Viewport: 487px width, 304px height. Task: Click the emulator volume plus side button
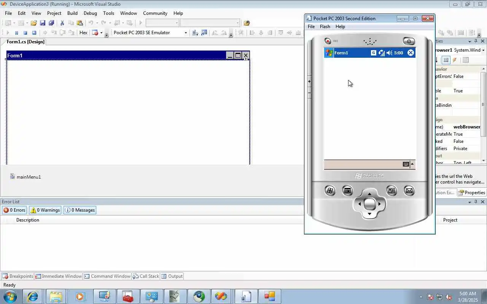[309, 81]
